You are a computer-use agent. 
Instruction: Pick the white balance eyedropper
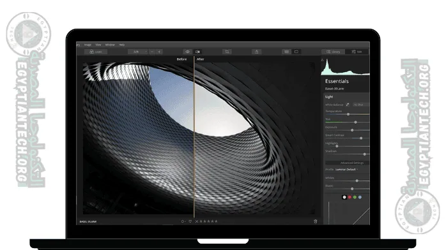click(348, 105)
